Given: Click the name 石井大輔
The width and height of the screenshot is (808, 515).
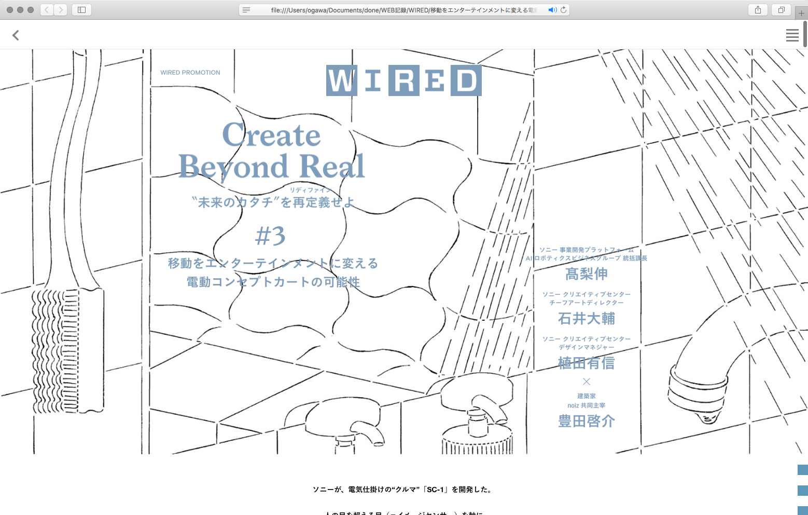Looking at the screenshot, I should [587, 318].
